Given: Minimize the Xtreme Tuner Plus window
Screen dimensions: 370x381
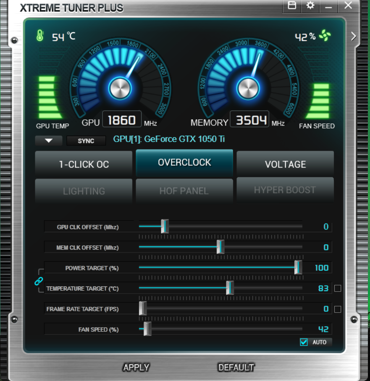Looking at the screenshot, I should [329, 6].
